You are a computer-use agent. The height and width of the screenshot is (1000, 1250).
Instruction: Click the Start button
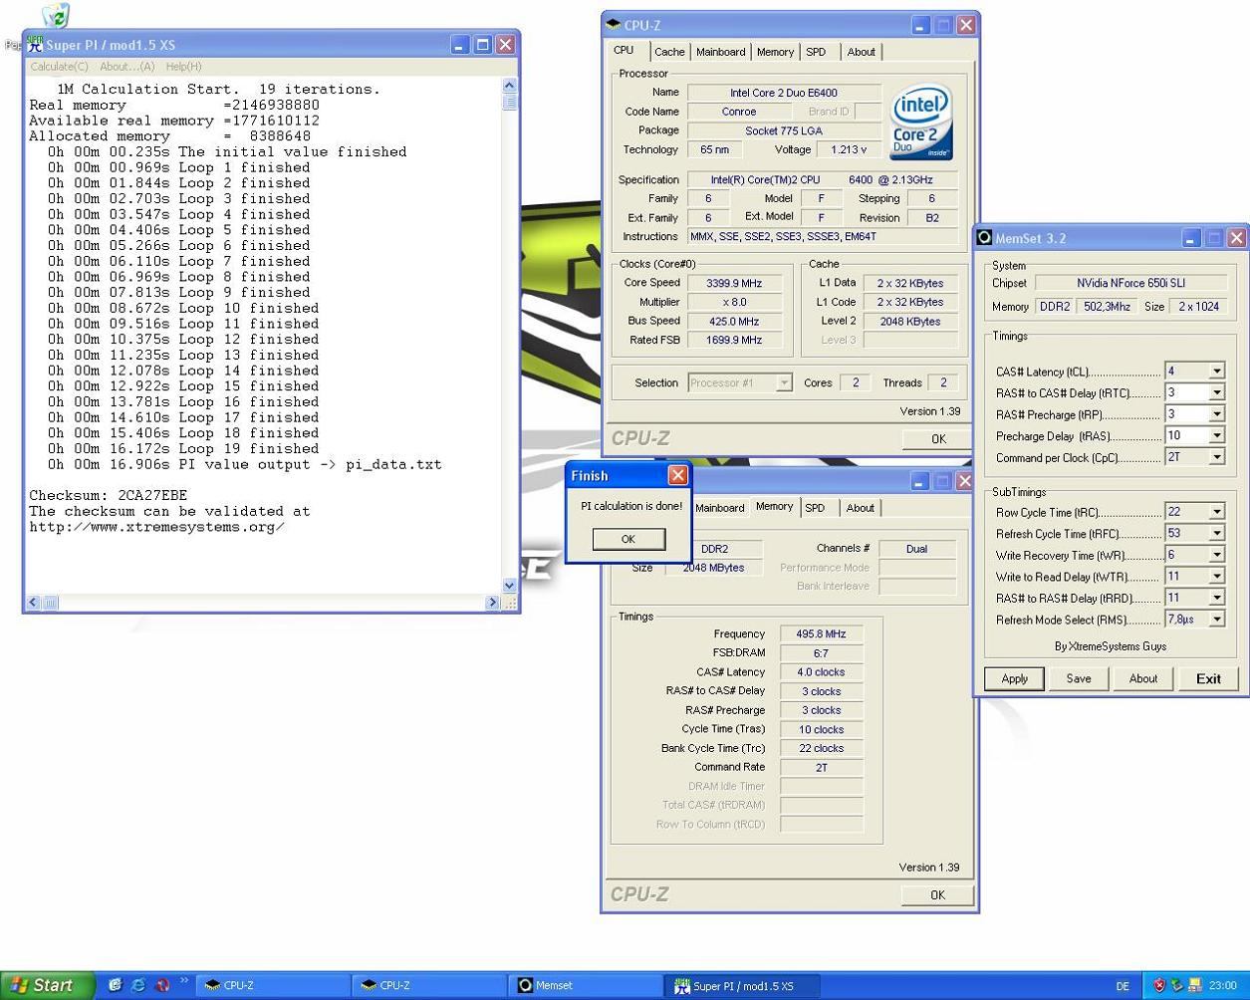[47, 985]
